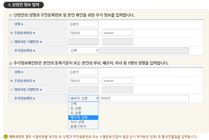Click the first disabled 재외국민 field in section 2
Viewport: 209px width, 140px height.
coord(83,90)
